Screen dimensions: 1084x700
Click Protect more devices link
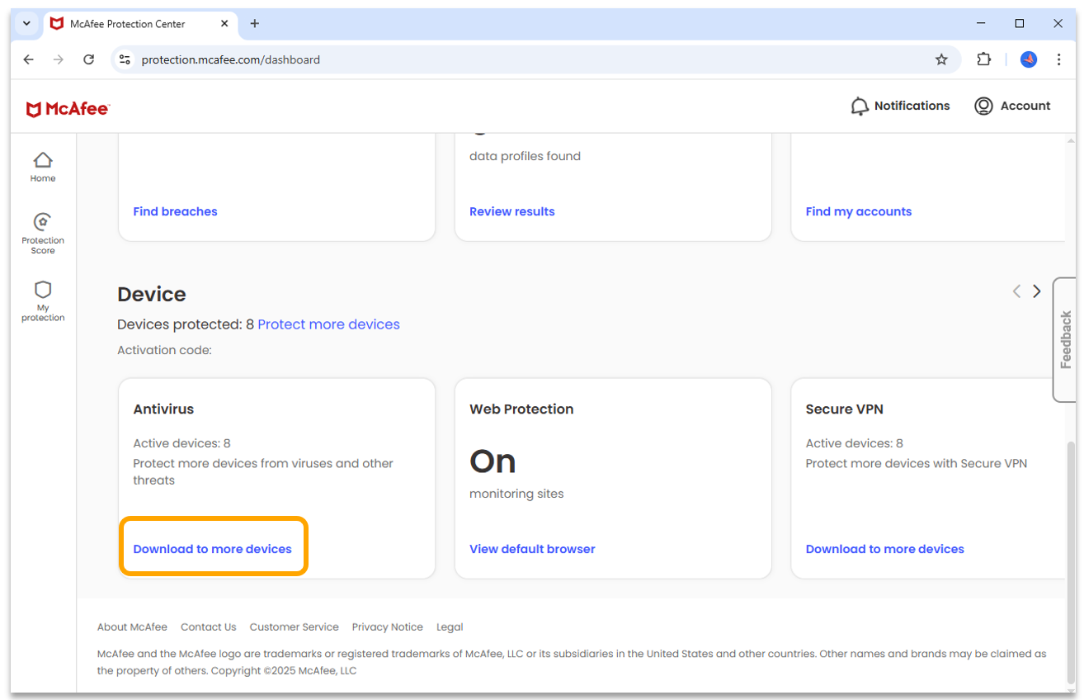[328, 324]
